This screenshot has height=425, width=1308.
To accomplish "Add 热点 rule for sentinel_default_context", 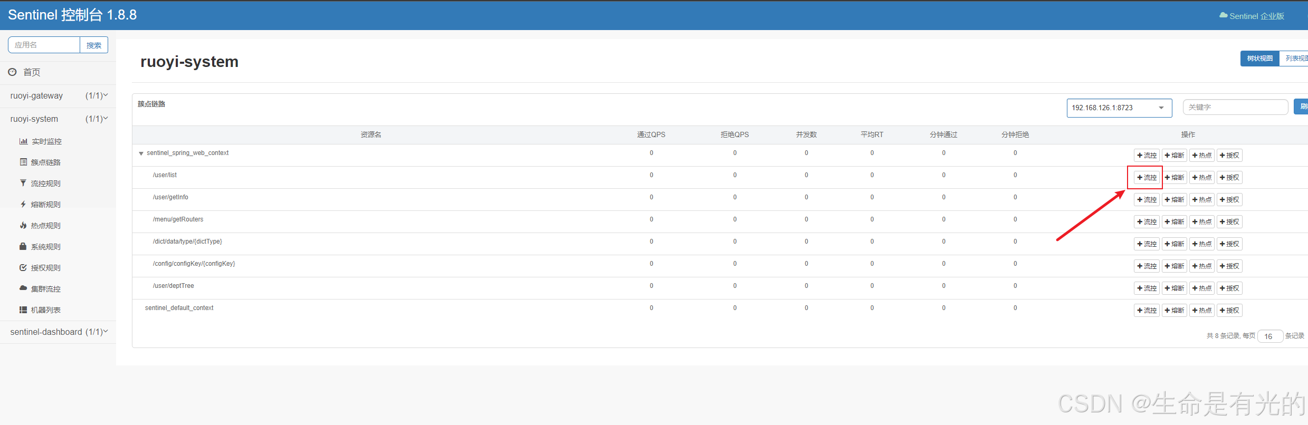I will [1201, 311].
